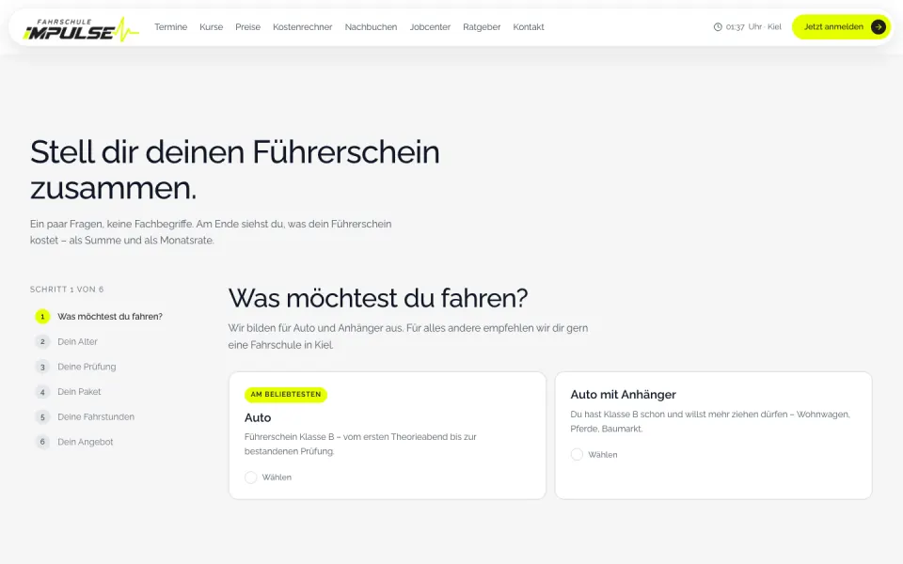This screenshot has height=564, width=903.
Task: Select step label Deine Fahrstunden
Action: click(96, 416)
